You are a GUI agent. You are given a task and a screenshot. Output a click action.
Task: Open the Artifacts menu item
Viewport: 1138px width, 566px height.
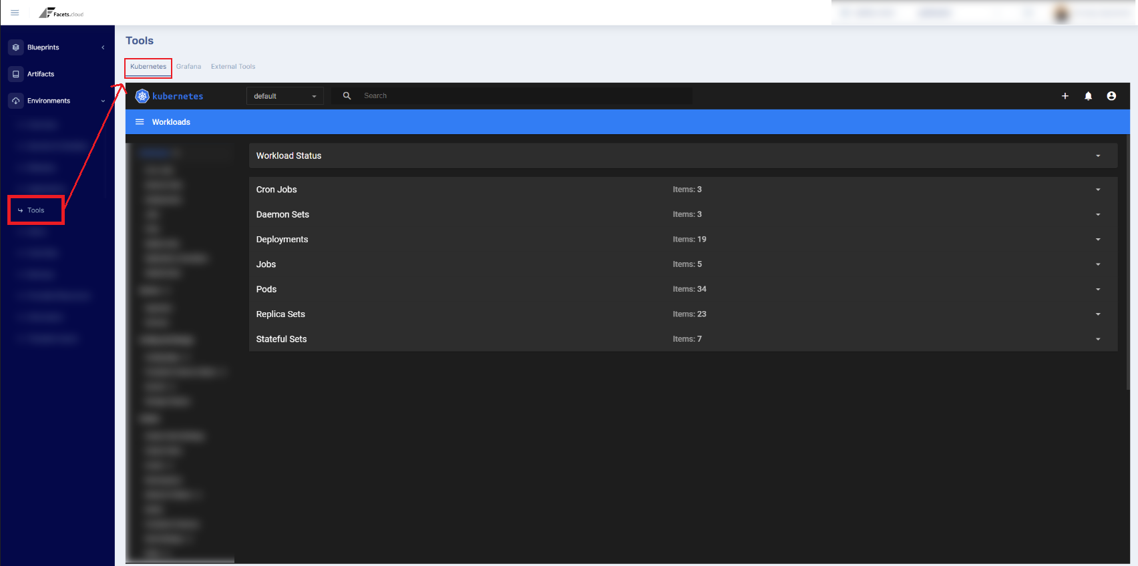coord(41,74)
